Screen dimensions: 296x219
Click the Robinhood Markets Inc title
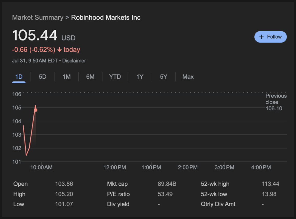[106, 17]
